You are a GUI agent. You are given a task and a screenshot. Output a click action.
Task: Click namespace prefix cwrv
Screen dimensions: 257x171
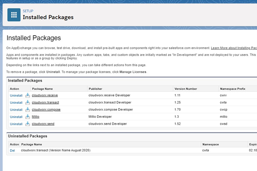(223, 95)
